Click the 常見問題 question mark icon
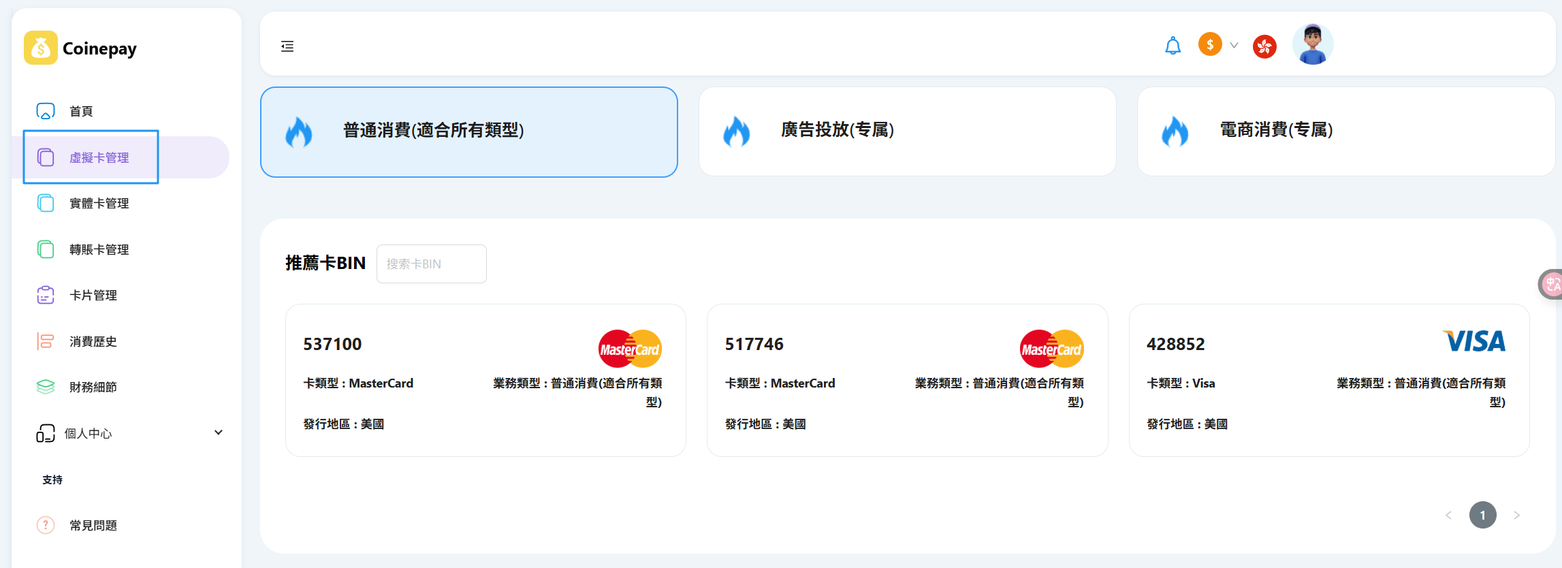The height and width of the screenshot is (568, 1562). click(x=46, y=525)
